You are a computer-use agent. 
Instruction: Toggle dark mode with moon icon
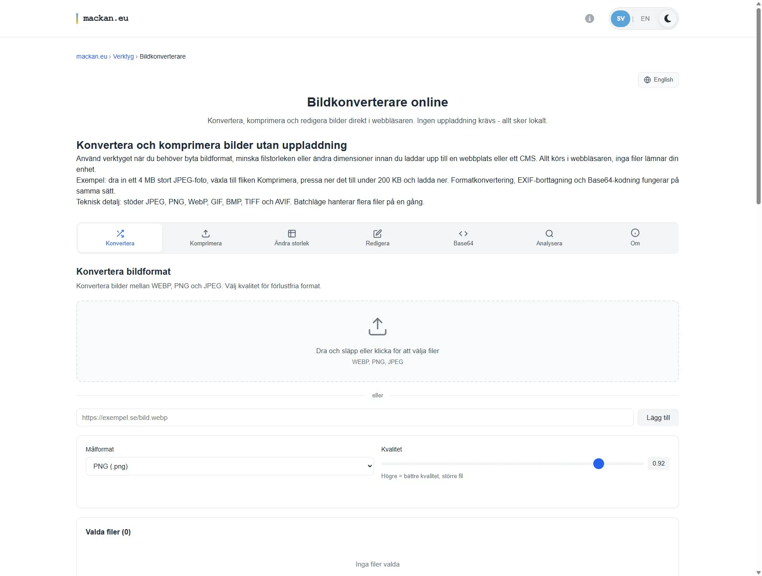pyautogui.click(x=668, y=18)
